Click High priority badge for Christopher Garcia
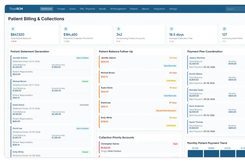 [x=175, y=144]
